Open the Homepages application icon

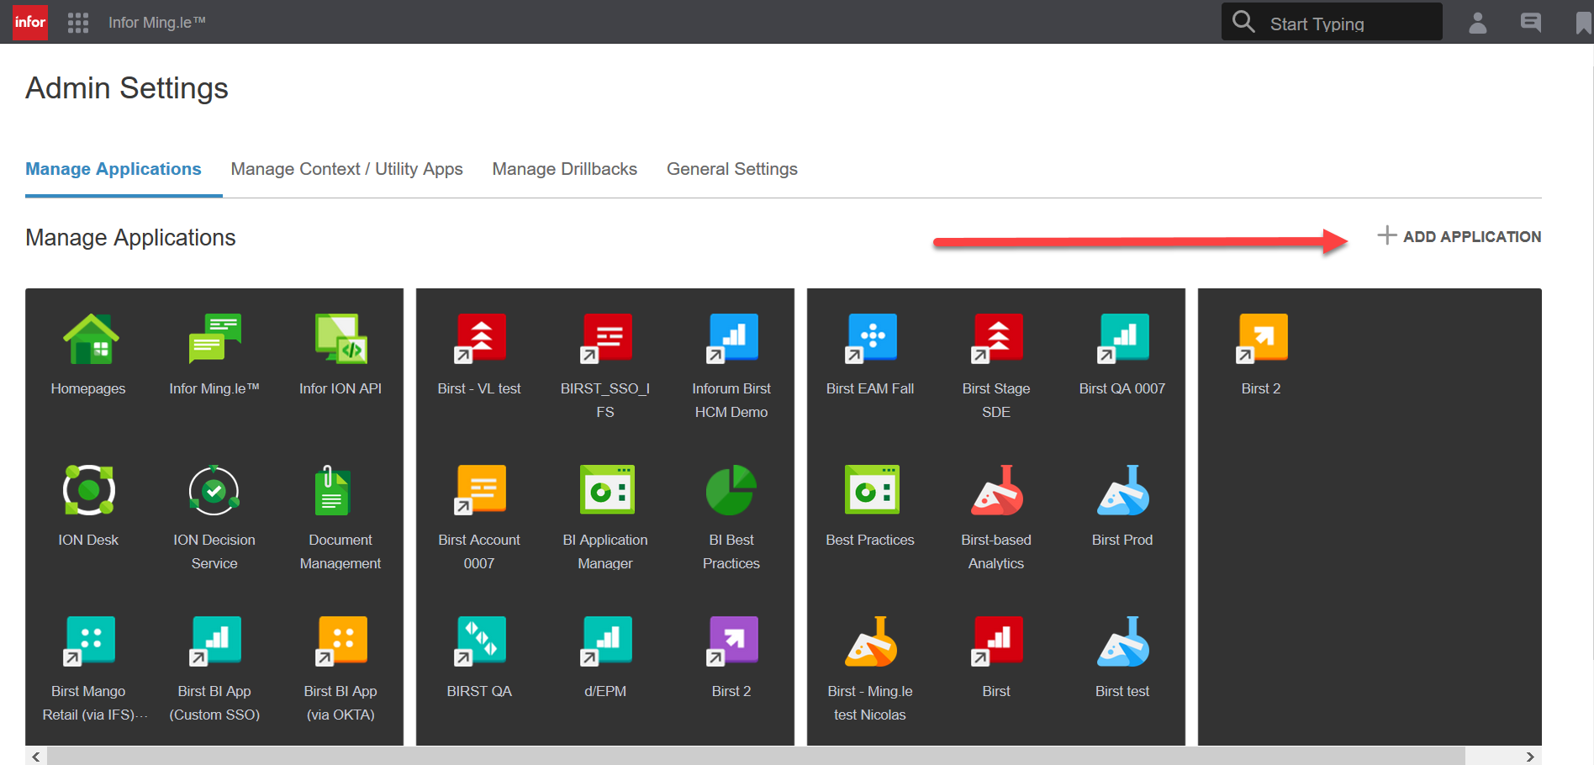coord(91,339)
